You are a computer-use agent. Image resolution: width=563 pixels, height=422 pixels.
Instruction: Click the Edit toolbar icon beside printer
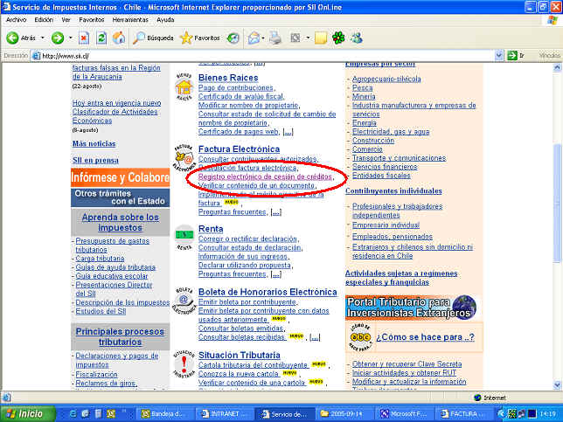point(295,38)
